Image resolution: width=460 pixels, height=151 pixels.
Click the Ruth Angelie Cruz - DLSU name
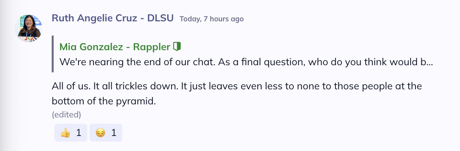pyautogui.click(x=113, y=18)
